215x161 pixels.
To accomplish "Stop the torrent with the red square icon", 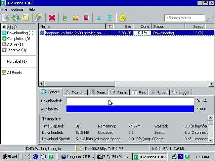I will pos(86,18).
